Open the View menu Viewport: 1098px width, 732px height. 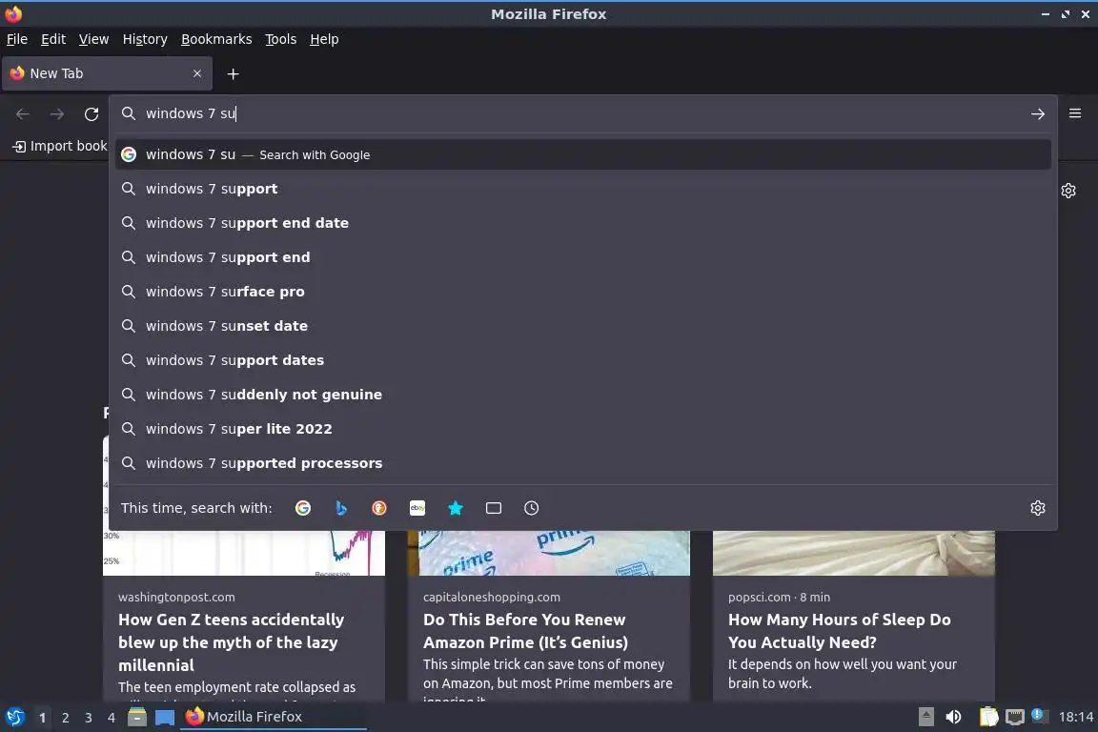[93, 39]
